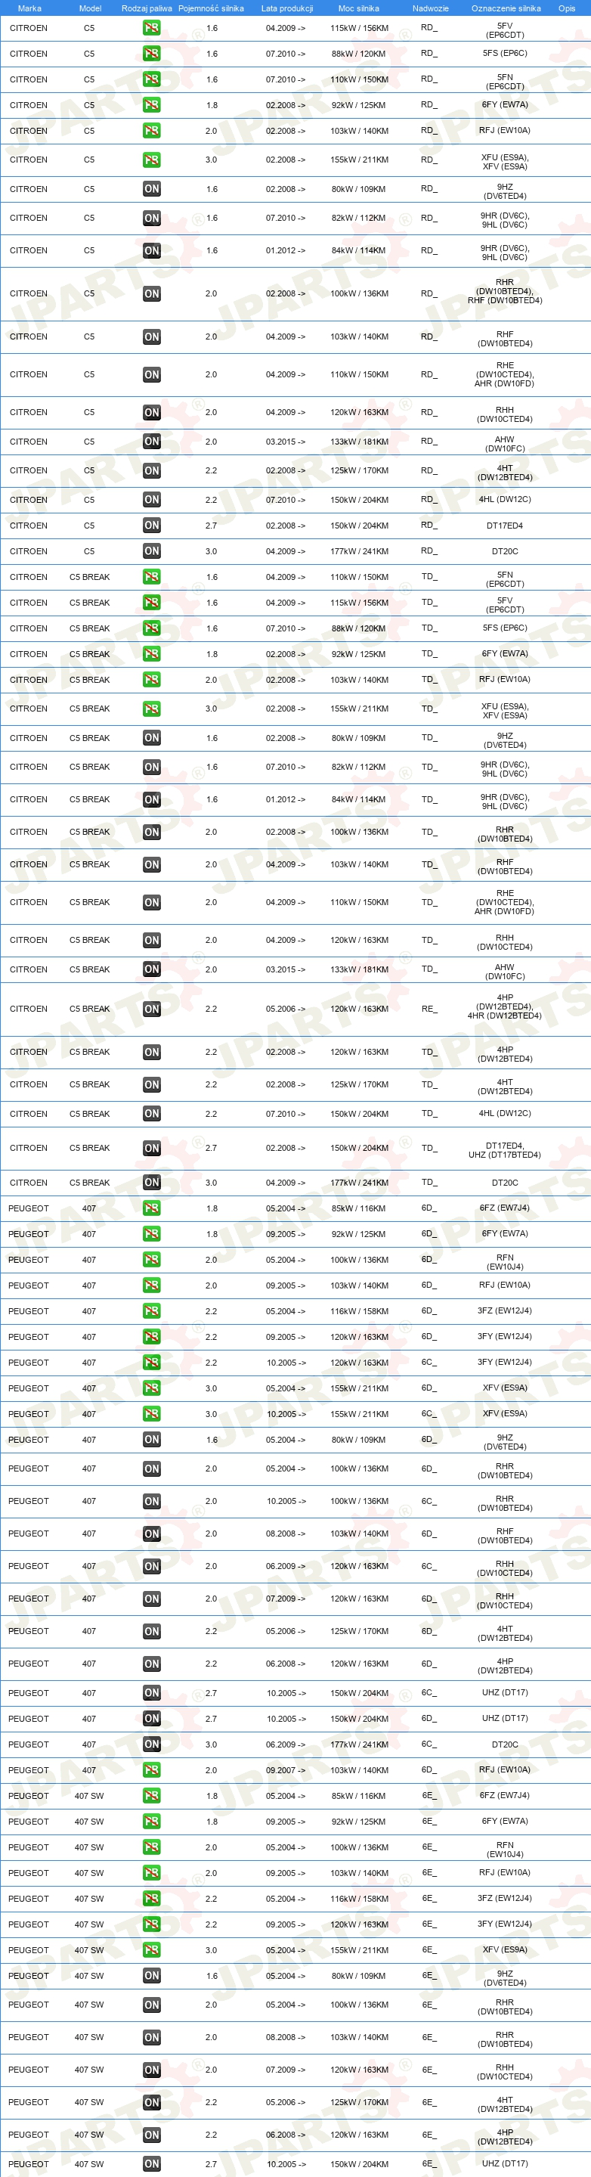This screenshot has width=591, height=2177.
Task: Click the Marka column header
Action: coord(29,8)
